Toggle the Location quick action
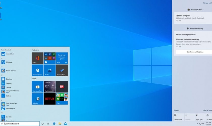The width and height of the screenshot is (212, 126). click(189, 117)
